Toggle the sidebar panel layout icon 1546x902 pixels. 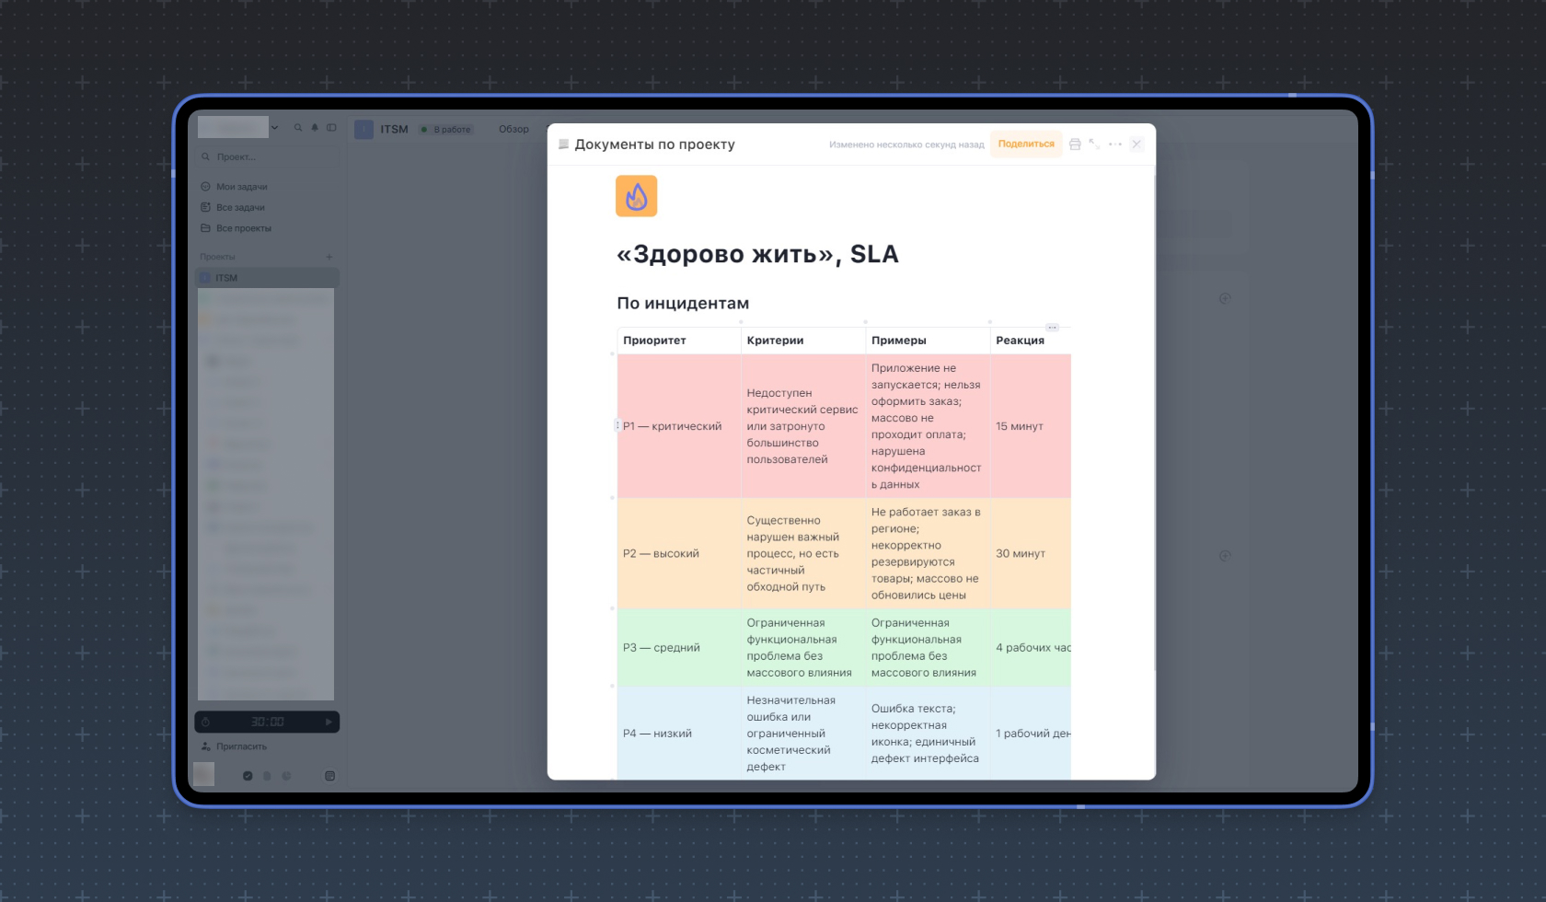coord(331,128)
